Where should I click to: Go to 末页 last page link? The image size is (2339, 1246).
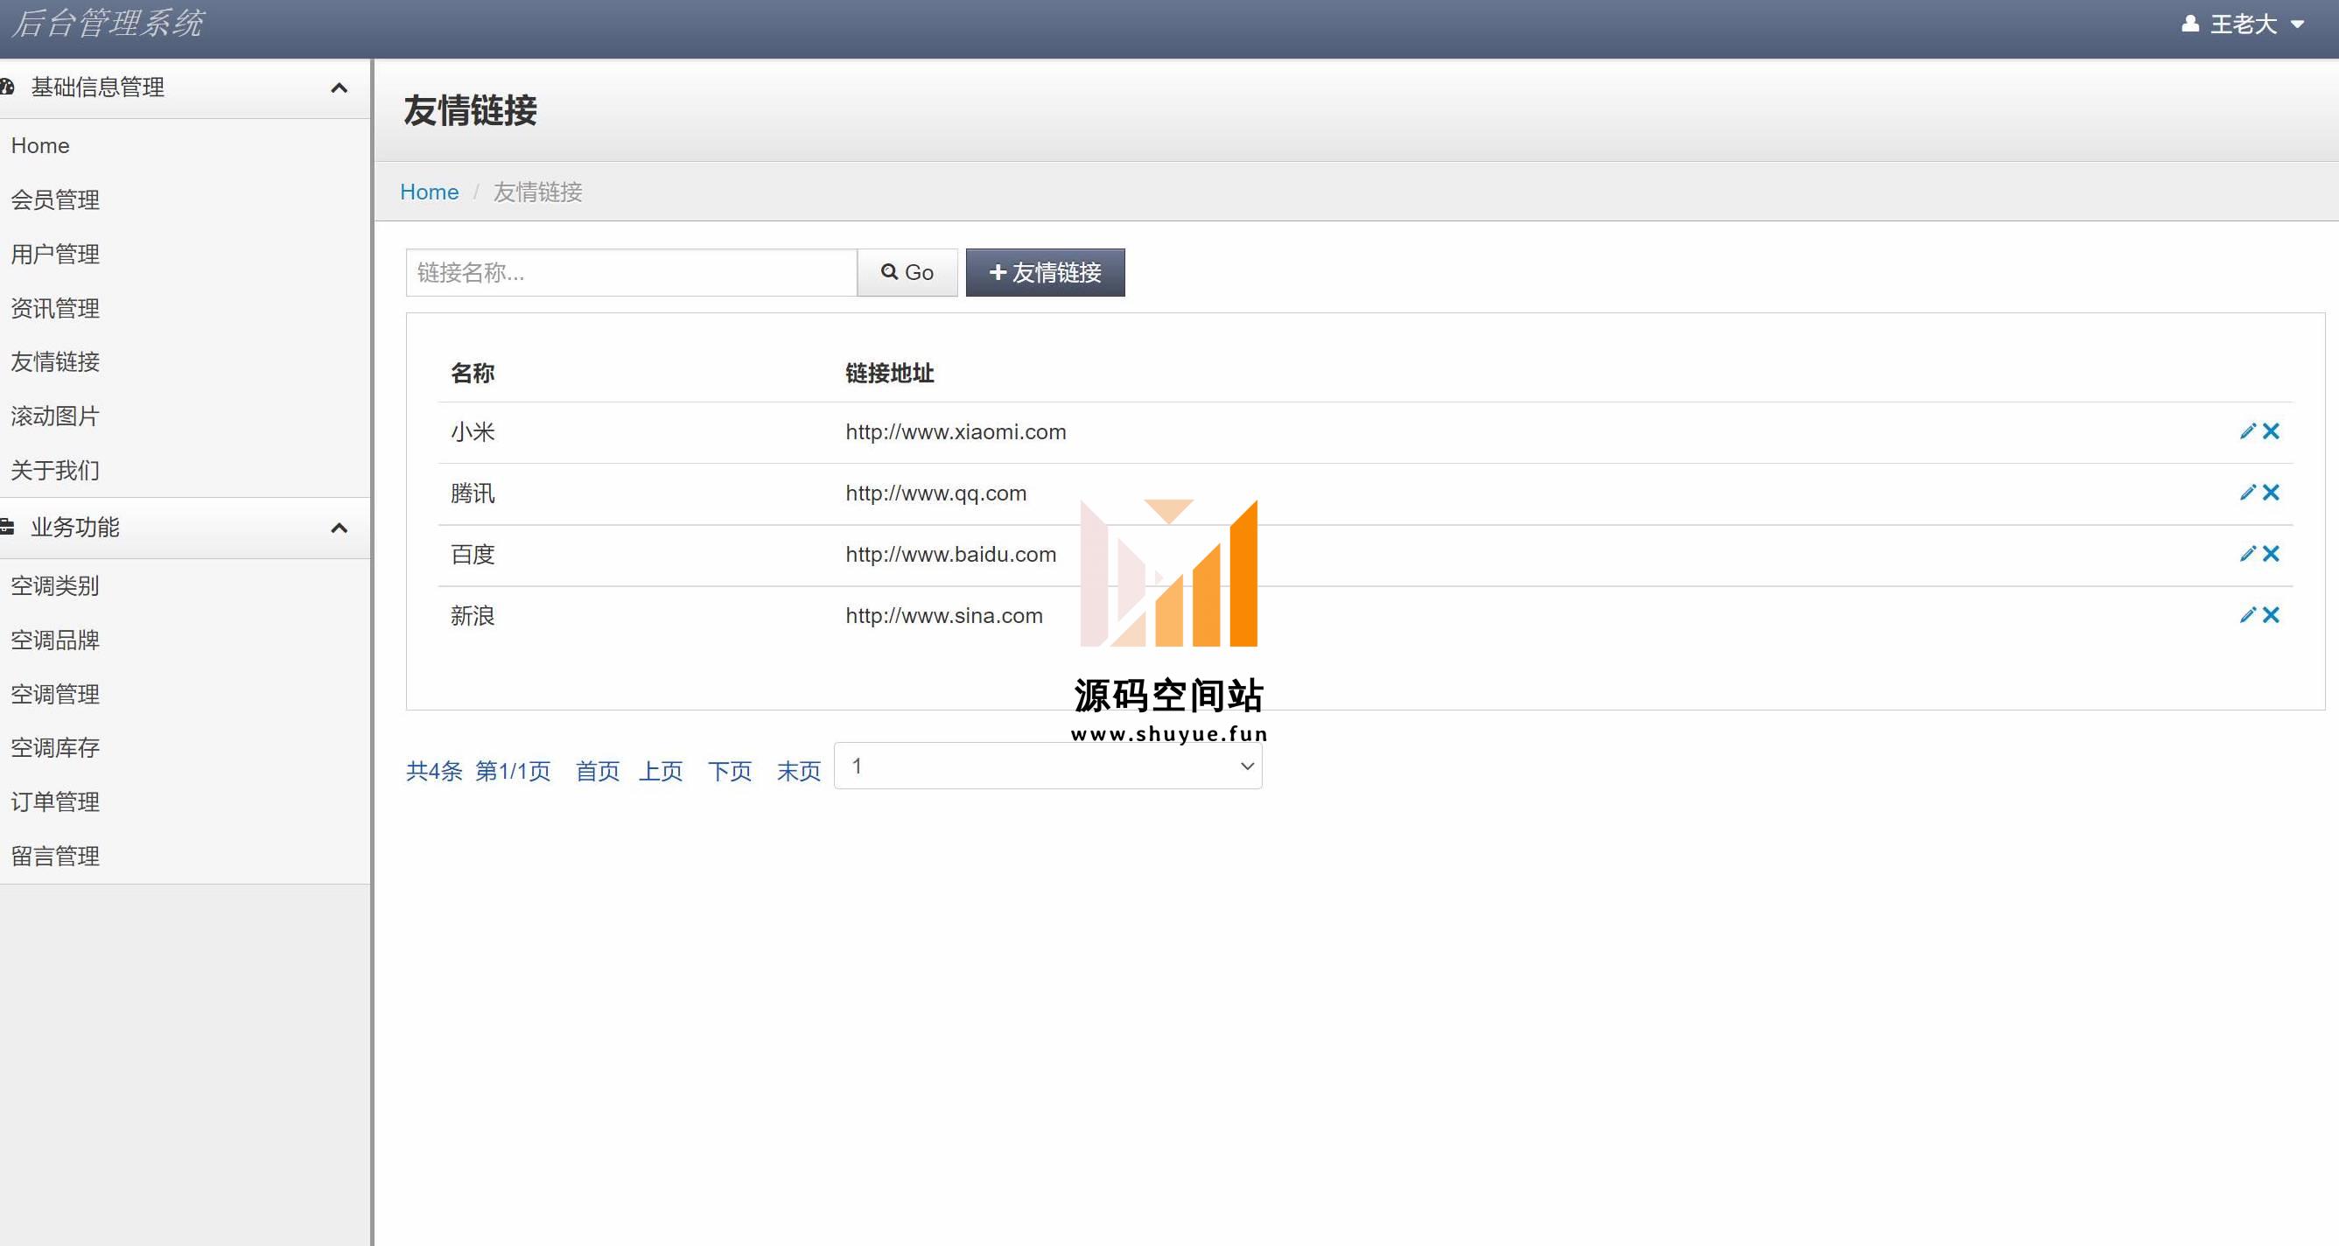point(799,771)
